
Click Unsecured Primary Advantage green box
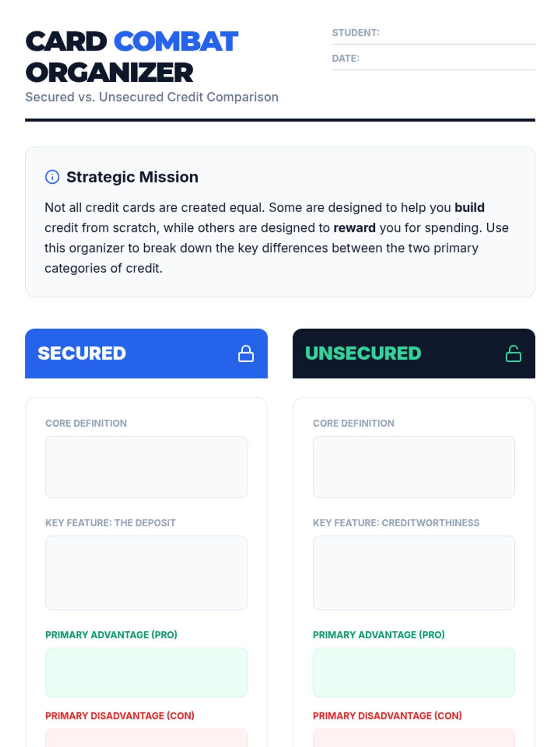tap(413, 672)
